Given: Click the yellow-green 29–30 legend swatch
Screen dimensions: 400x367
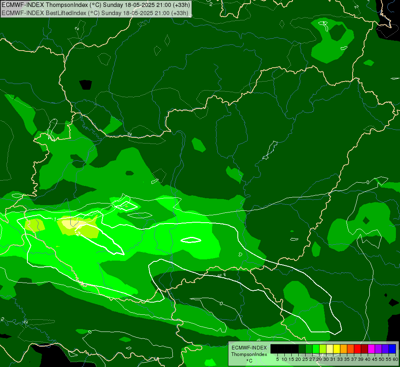Looking at the screenshot, I should tap(323, 349).
